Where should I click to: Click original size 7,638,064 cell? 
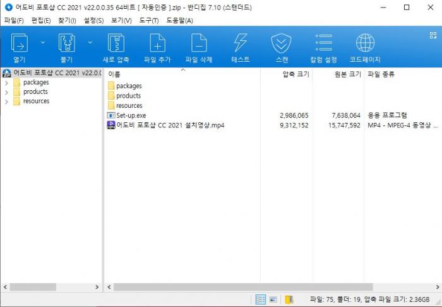coord(346,115)
